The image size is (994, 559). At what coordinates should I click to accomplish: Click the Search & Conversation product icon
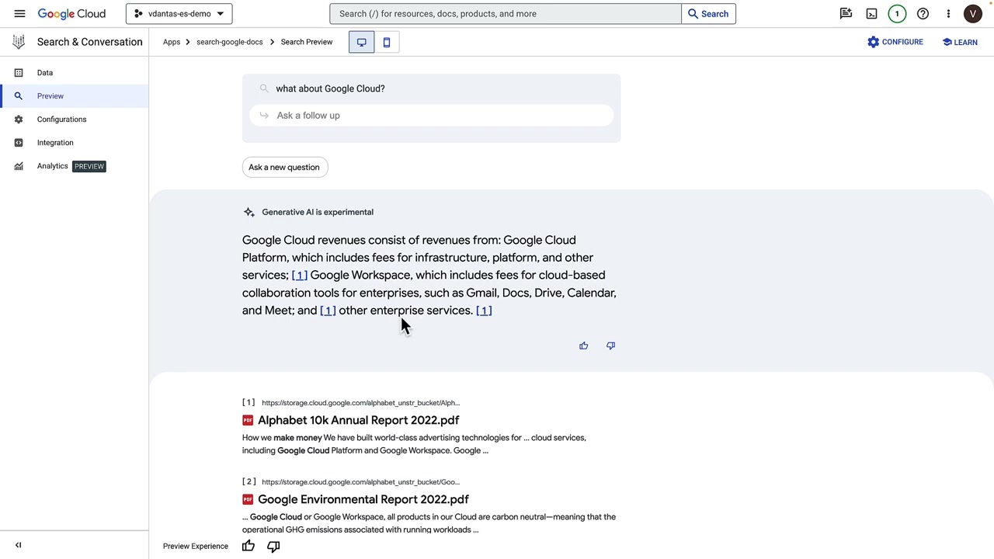[19, 42]
